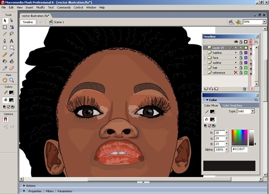The width and height of the screenshot is (269, 194).
Task: Select the Subselection tool
Action: point(11,21)
